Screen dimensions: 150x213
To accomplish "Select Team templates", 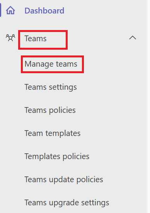I will tap(52, 133).
